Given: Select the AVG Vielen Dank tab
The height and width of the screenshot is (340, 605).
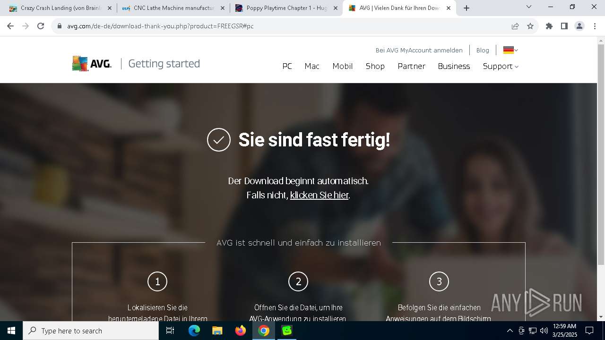Looking at the screenshot, I should coord(399,8).
